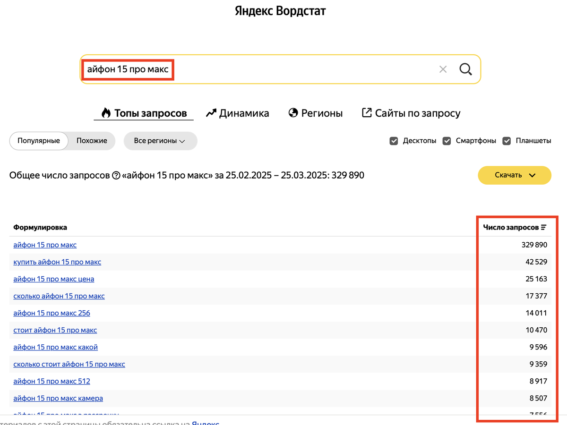Screen dimensions: 567x425
Task: Click the magnifying glass search icon
Action: [x=466, y=69]
